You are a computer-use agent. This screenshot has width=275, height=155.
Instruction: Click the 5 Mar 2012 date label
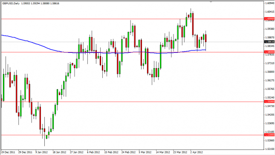[x=145, y=152]
